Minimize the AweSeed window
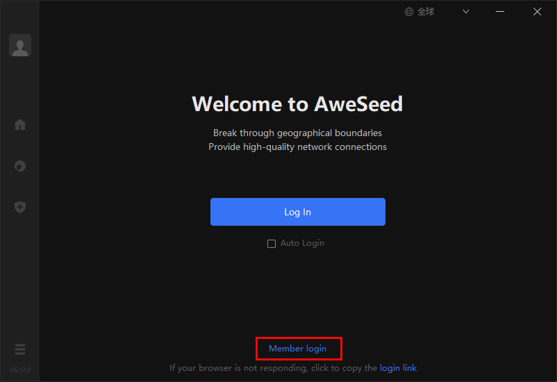The width and height of the screenshot is (557, 382). pyautogui.click(x=500, y=12)
